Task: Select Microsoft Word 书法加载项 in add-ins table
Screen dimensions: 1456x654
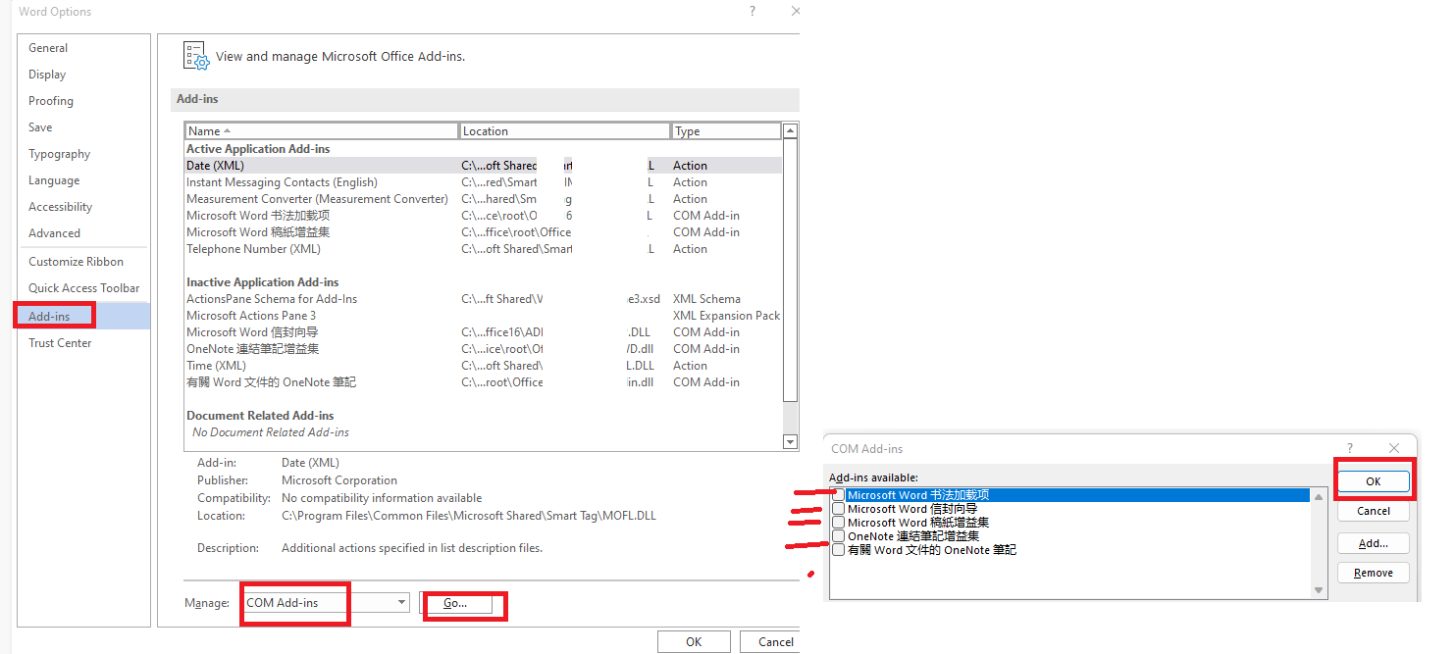Action: [x=484, y=216]
